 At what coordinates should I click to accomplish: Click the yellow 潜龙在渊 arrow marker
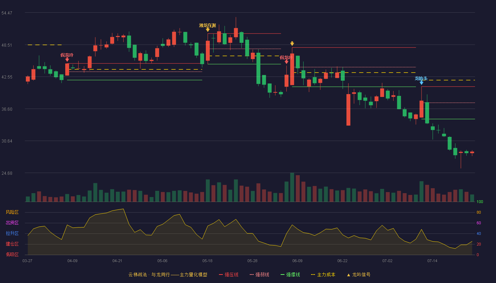208,30
